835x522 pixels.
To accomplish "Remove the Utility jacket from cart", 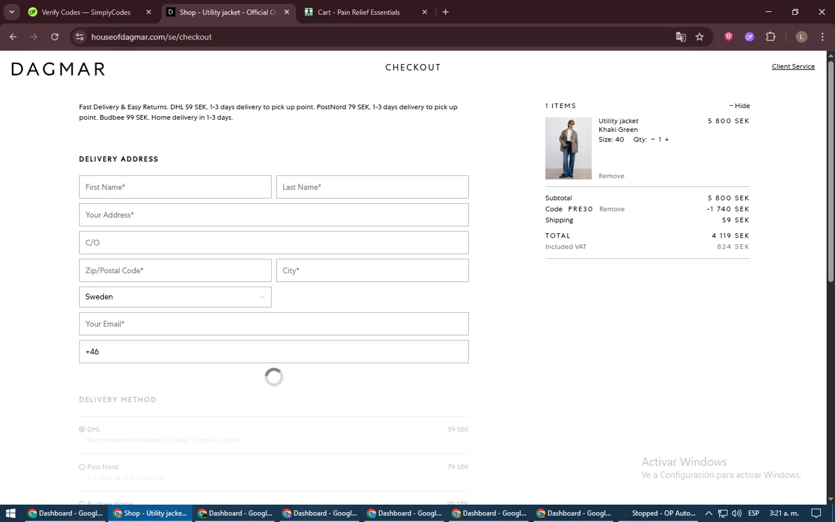I will (x=611, y=176).
